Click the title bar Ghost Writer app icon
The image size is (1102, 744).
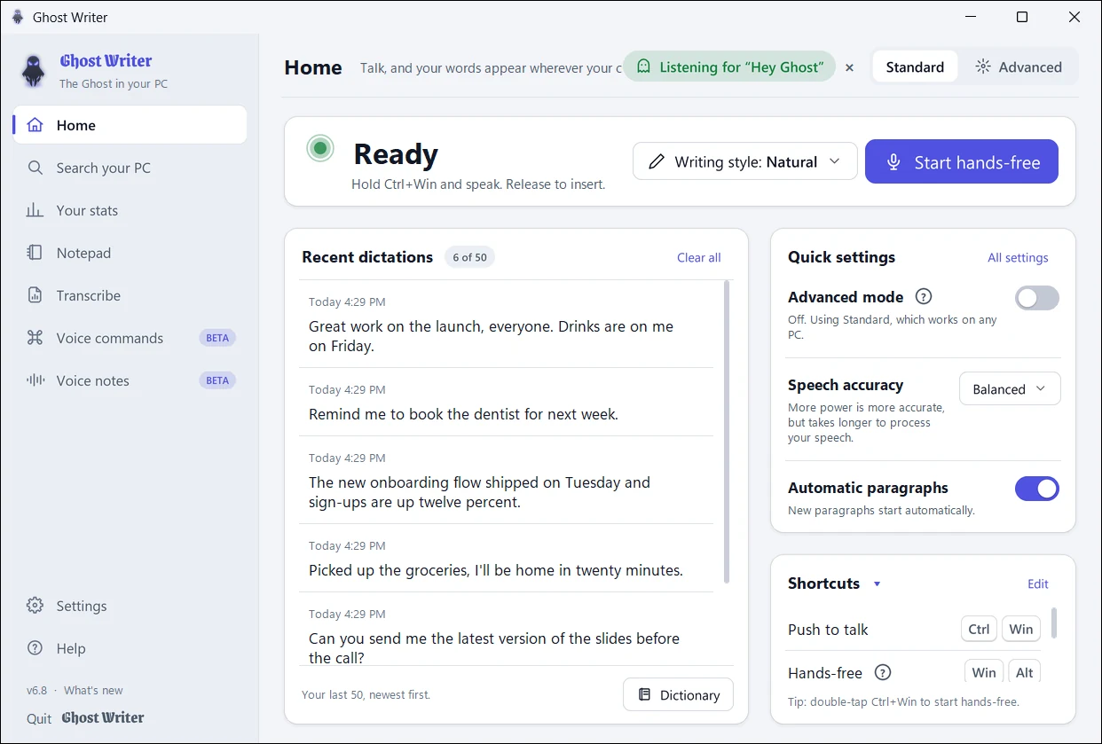point(18,17)
